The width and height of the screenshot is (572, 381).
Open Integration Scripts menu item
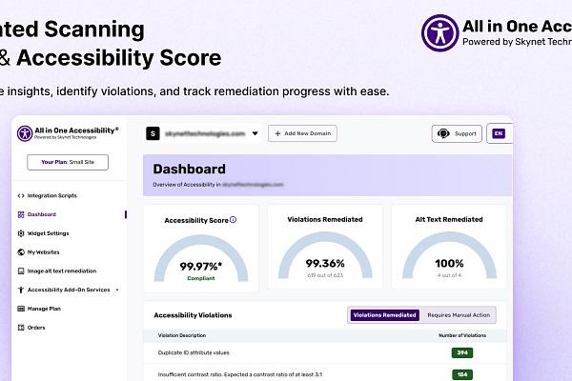click(51, 196)
